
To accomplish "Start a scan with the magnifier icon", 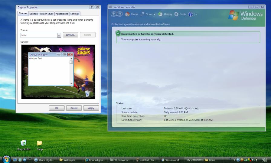I will coord(142,14).
